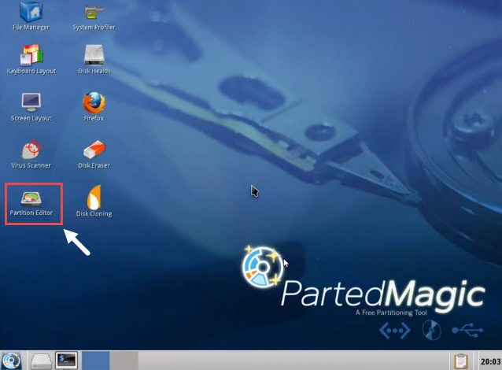The width and height of the screenshot is (502, 370).
Task: Open the Partition Editor icon
Action: click(x=31, y=203)
